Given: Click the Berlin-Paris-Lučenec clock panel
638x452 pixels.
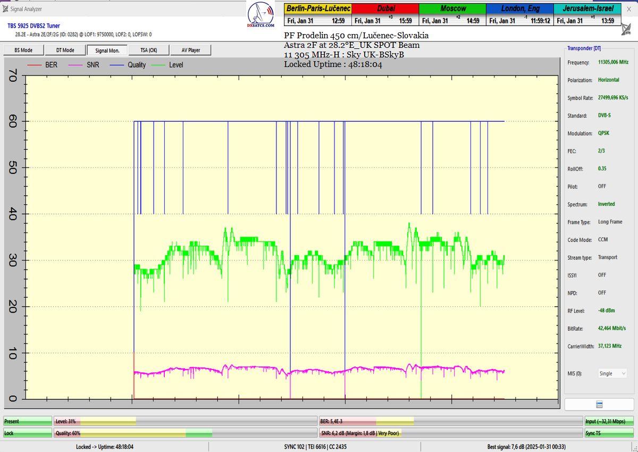Looking at the screenshot, I should point(317,15).
